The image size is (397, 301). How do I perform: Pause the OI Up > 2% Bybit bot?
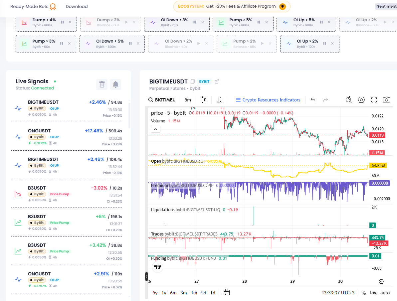324,44
